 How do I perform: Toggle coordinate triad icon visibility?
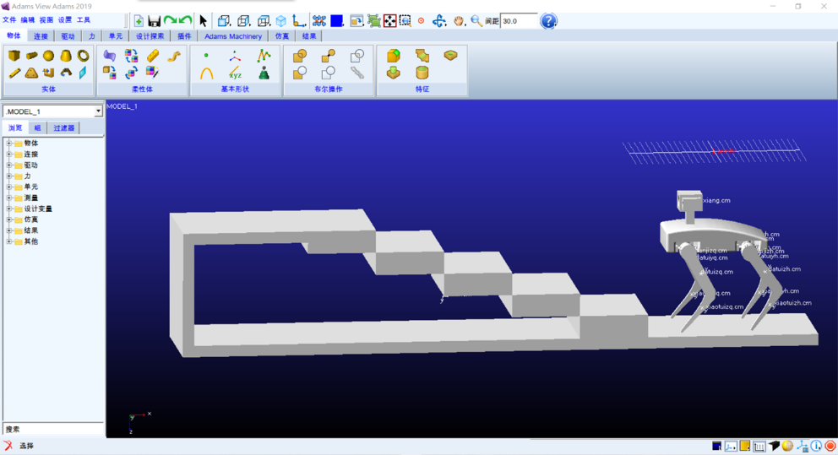(803, 446)
